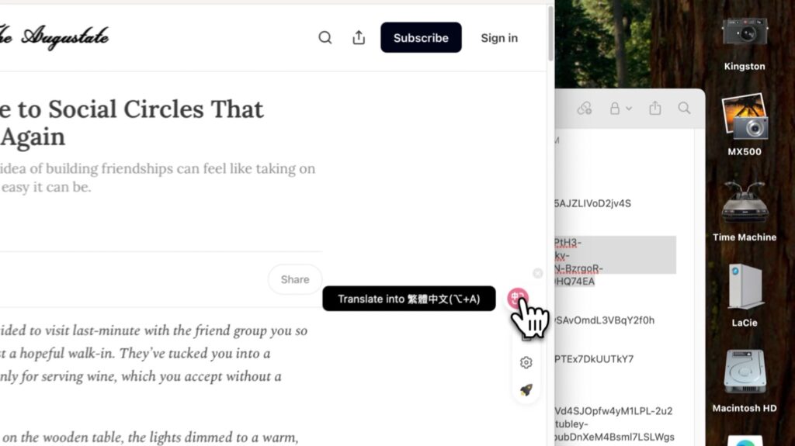The width and height of the screenshot is (795, 446).
Task: Close the floating translate widget
Action: 537,274
